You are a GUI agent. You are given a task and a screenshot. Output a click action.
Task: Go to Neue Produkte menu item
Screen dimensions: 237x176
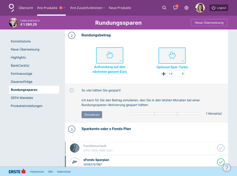pyautogui.click(x=120, y=8)
